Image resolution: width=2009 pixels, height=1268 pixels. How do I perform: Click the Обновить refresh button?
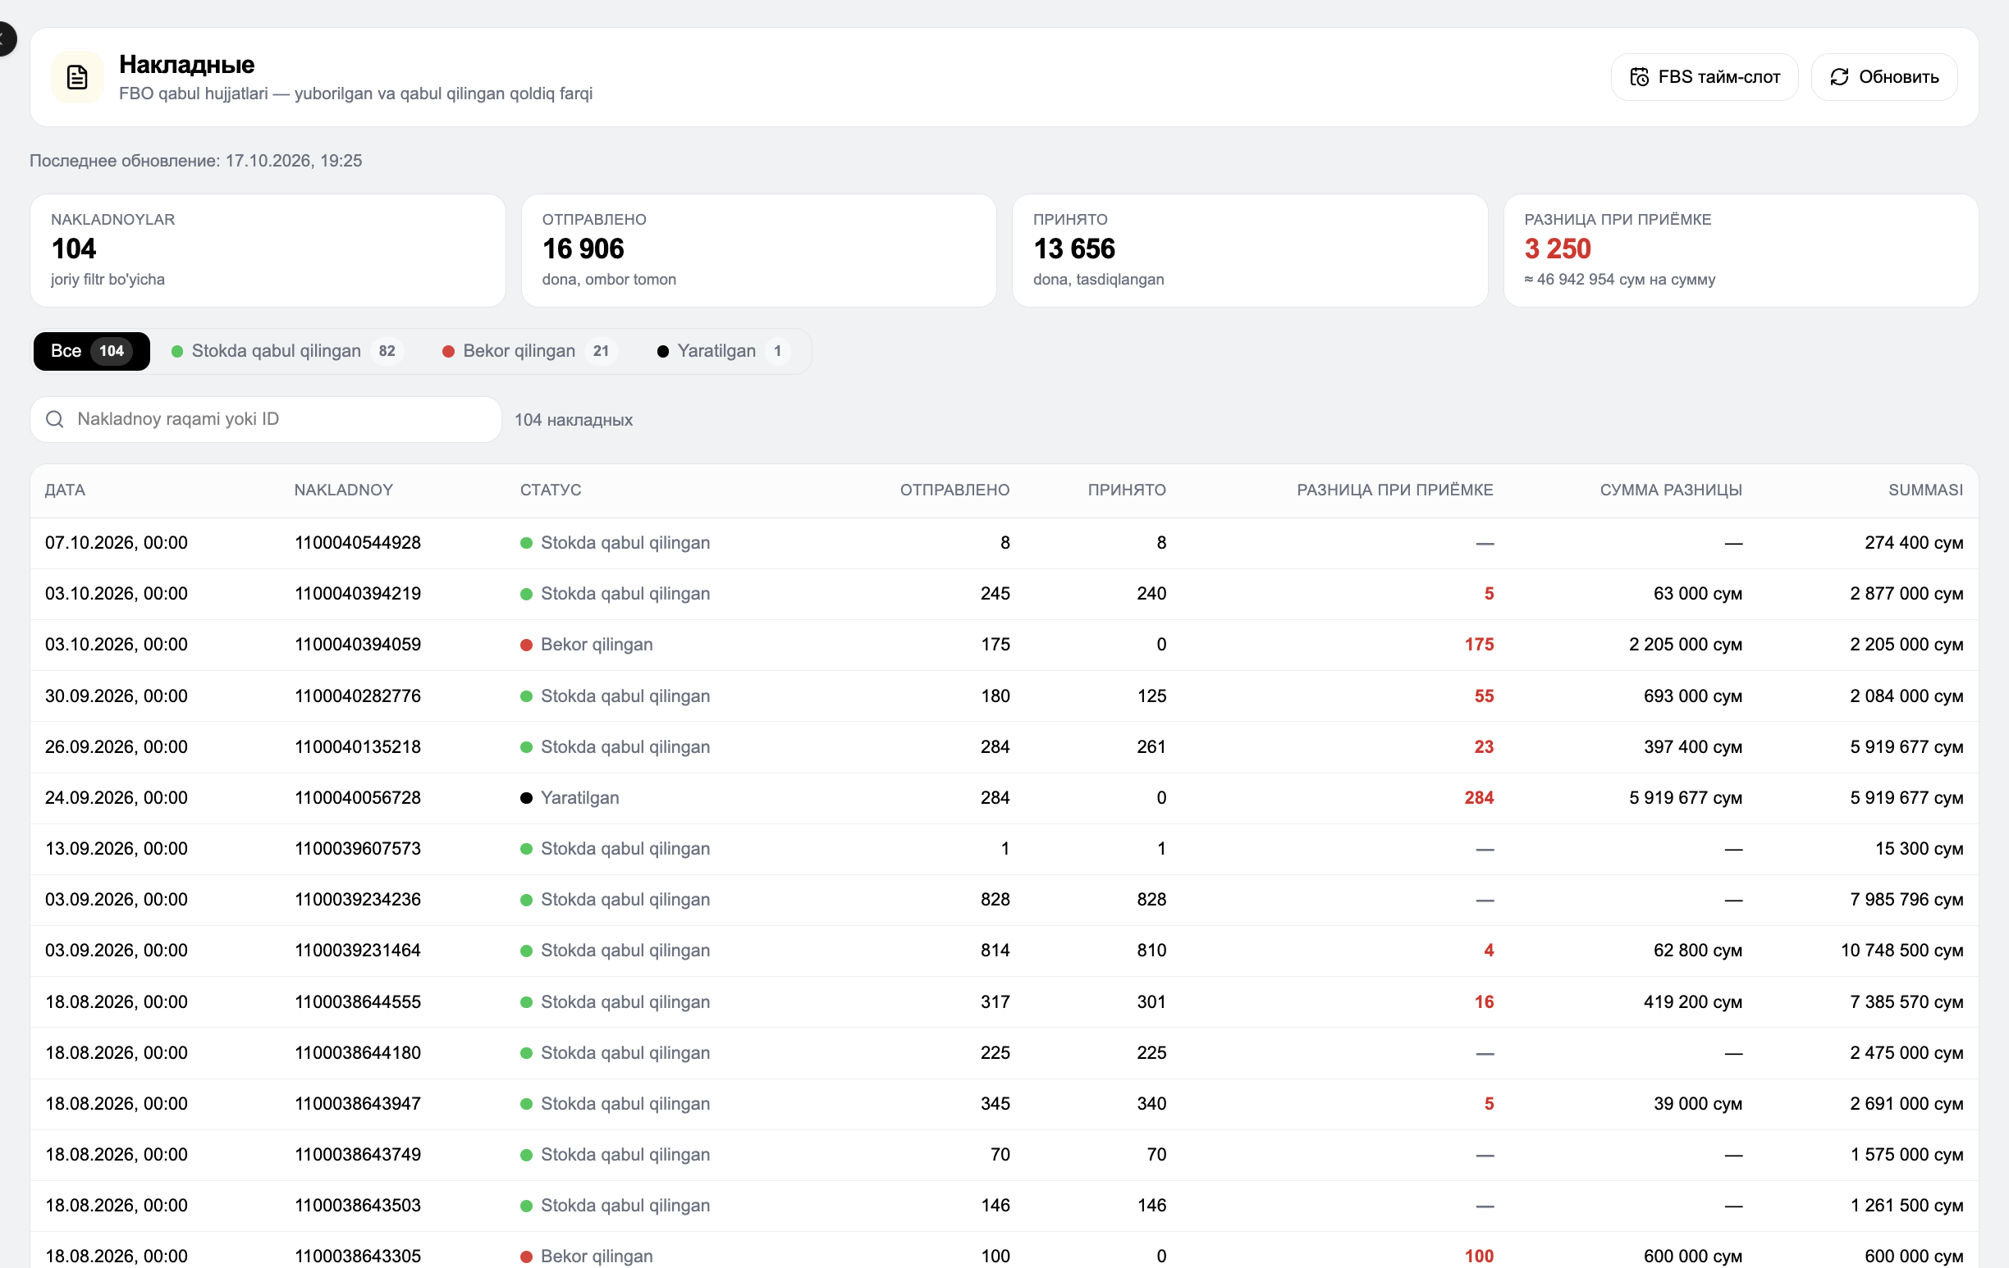pyautogui.click(x=1884, y=78)
